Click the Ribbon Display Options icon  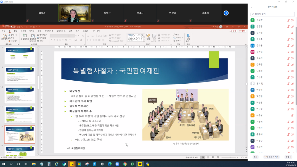pyautogui.click(x=227, y=27)
